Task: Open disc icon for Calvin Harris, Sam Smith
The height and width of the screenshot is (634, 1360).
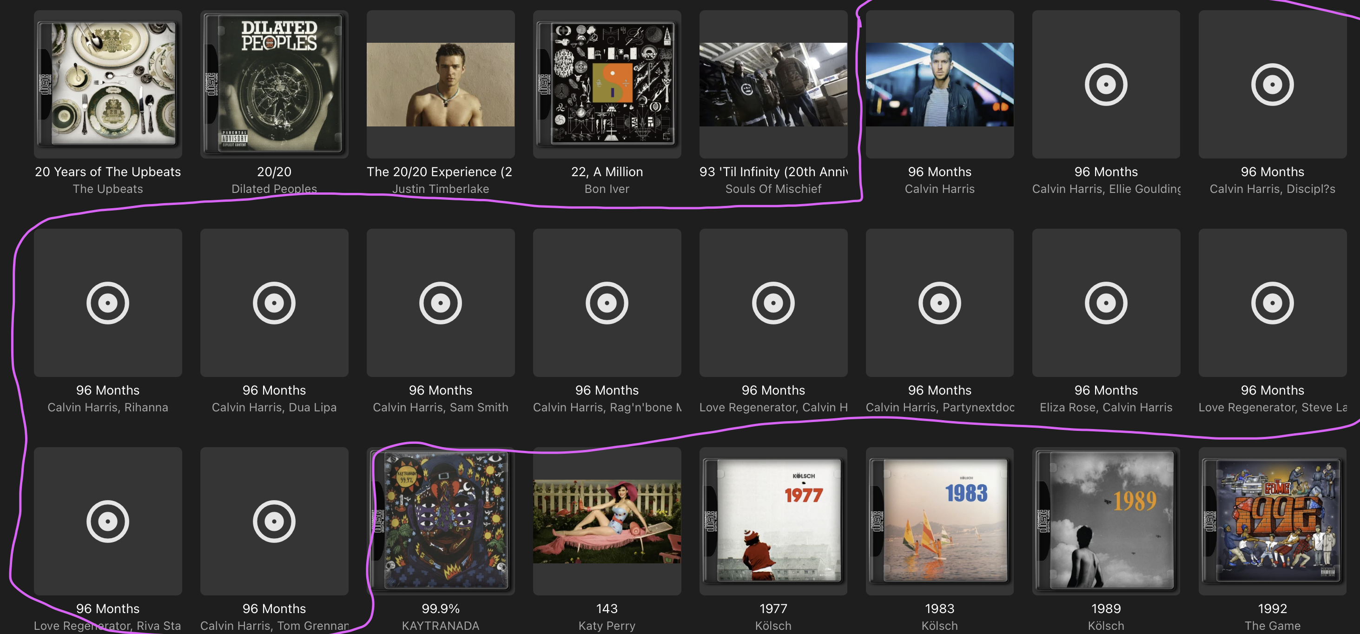Action: pyautogui.click(x=440, y=303)
